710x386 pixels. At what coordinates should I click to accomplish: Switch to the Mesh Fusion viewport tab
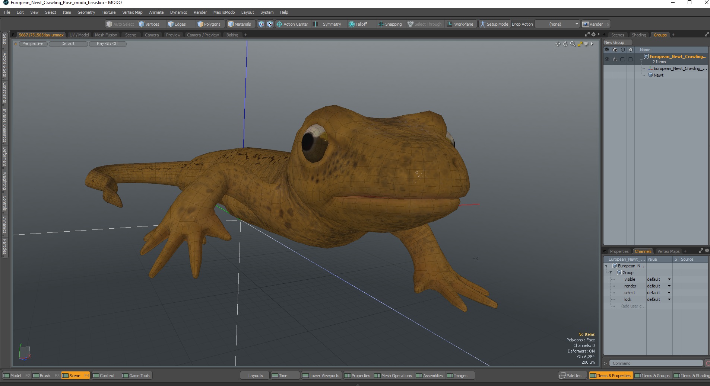point(106,35)
